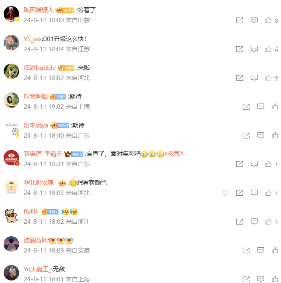
Task: Open the #极氪# hashtag link
Action: tap(174, 154)
